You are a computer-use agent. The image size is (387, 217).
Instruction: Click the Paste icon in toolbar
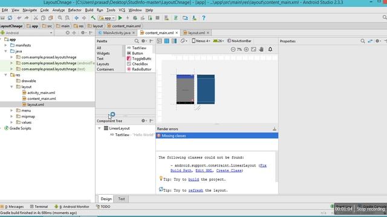(x=51, y=18)
